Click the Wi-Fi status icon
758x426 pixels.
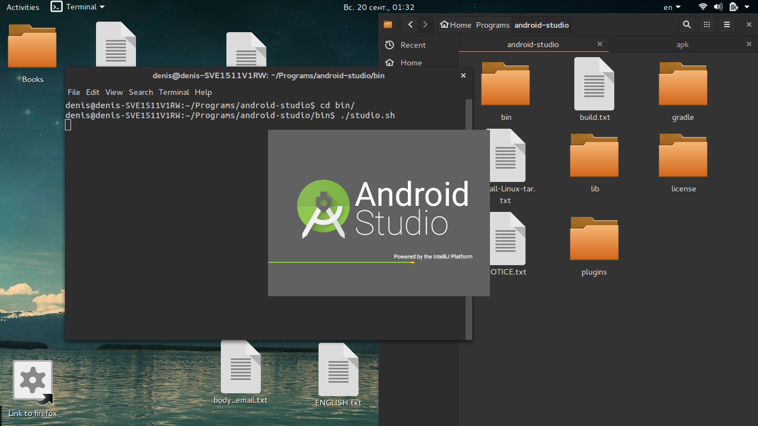point(703,7)
